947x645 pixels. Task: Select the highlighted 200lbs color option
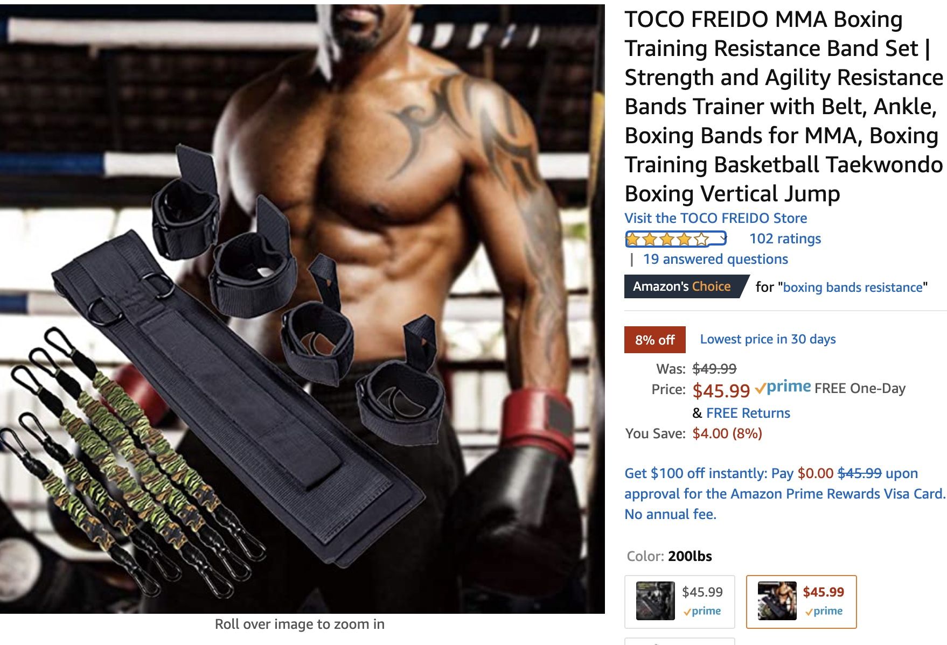click(x=801, y=601)
